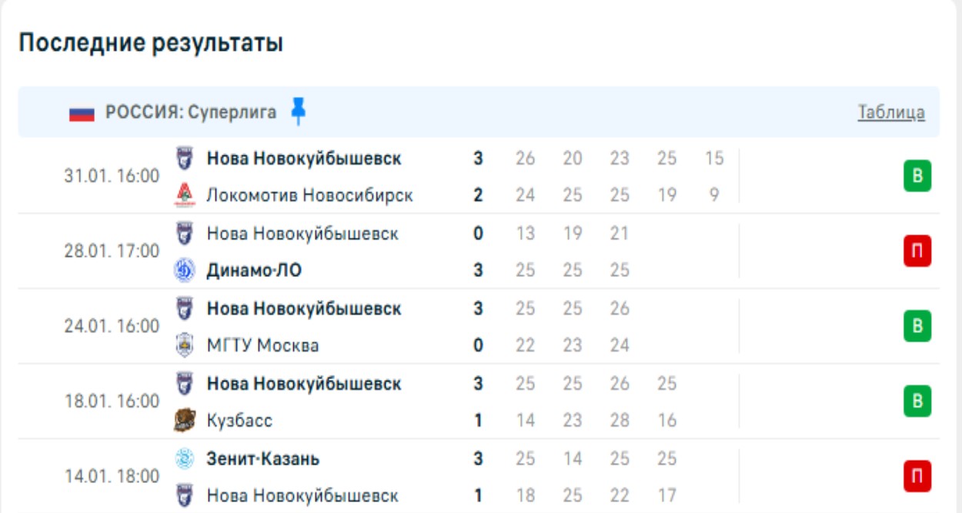Viewport: 962px width, 513px height.
Task: Select the Зенит-Казань team name
Action: [263, 459]
